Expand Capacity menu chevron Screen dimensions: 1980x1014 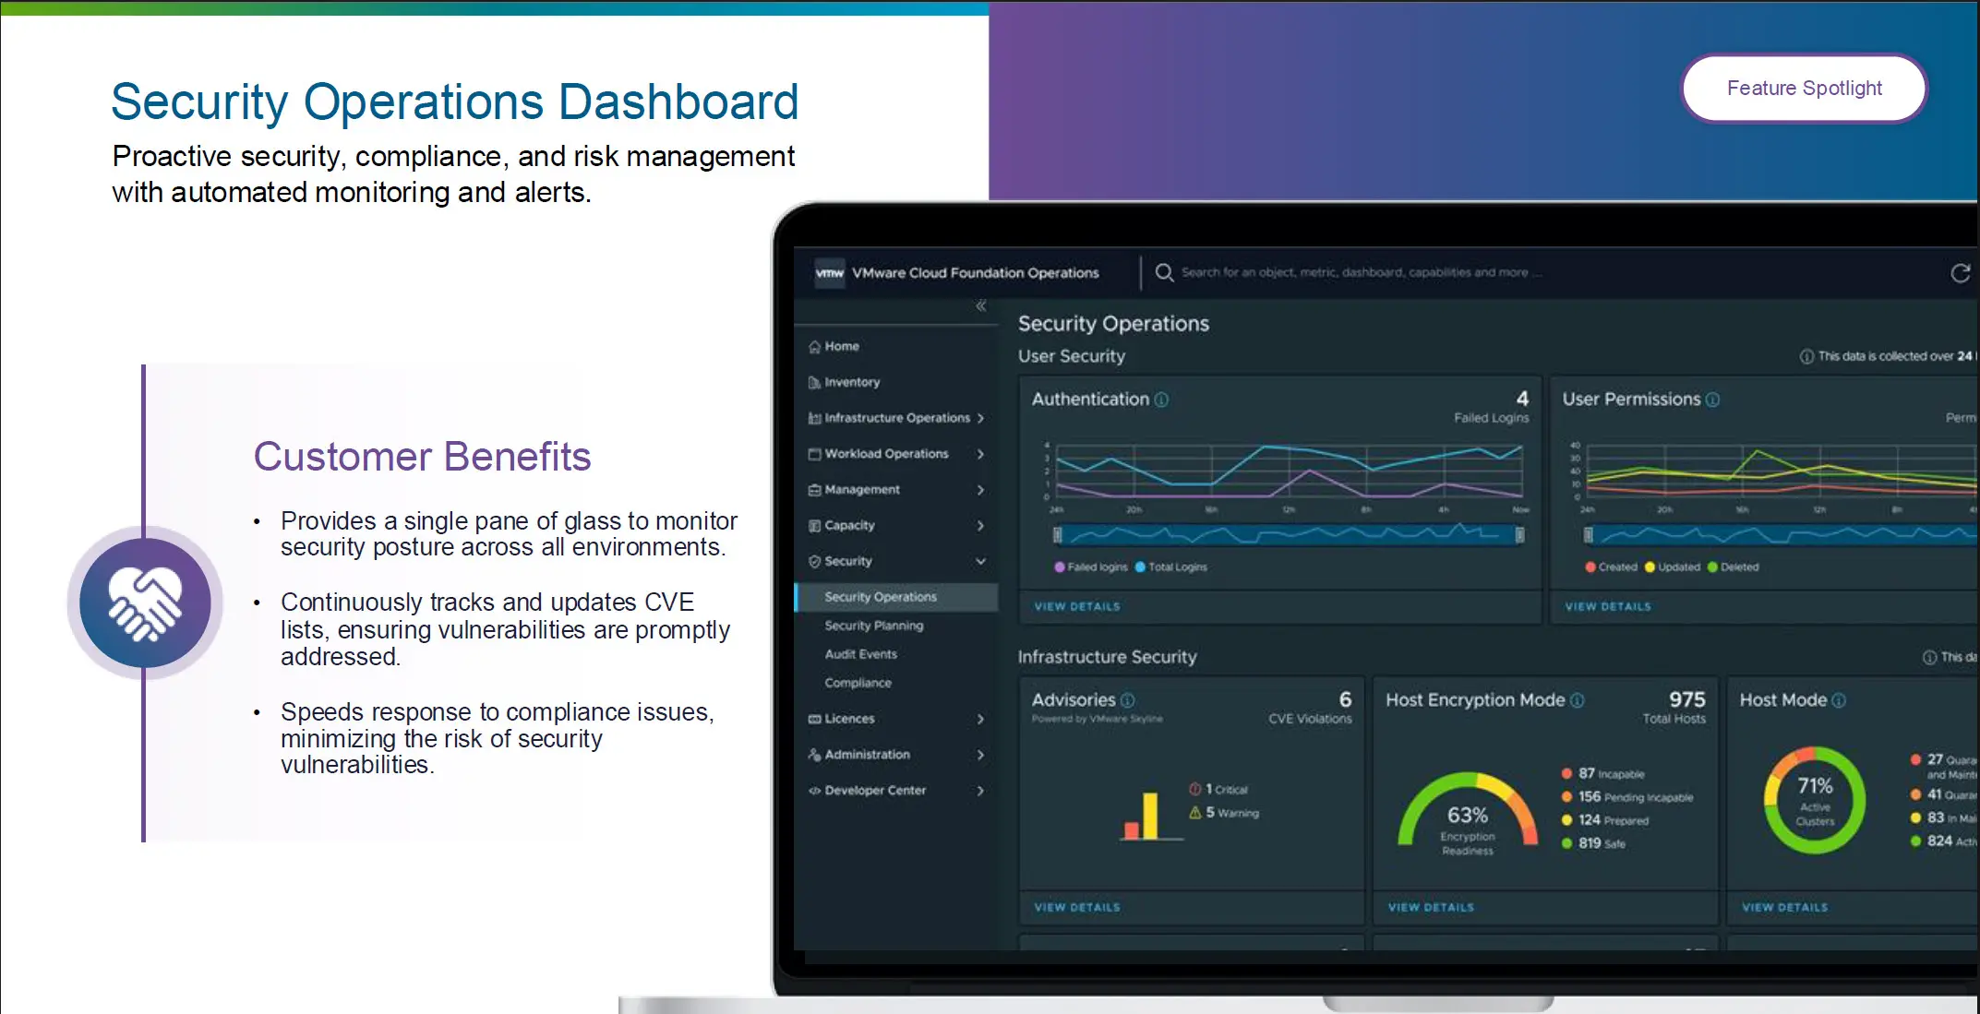click(x=980, y=526)
